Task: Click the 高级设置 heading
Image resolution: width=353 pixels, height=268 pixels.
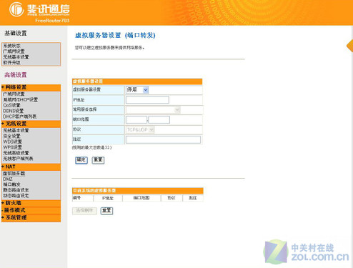Action: click(x=16, y=75)
